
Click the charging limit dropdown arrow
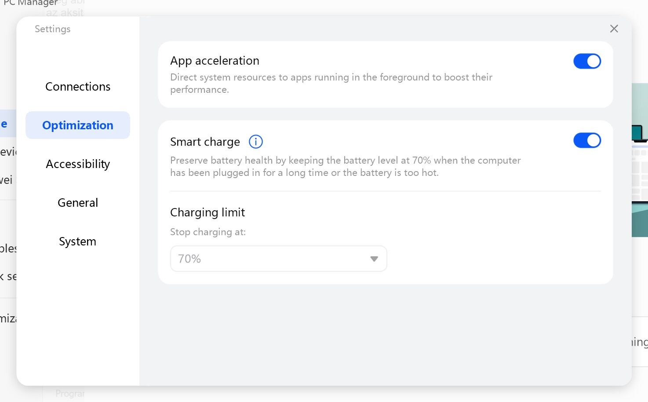374,259
